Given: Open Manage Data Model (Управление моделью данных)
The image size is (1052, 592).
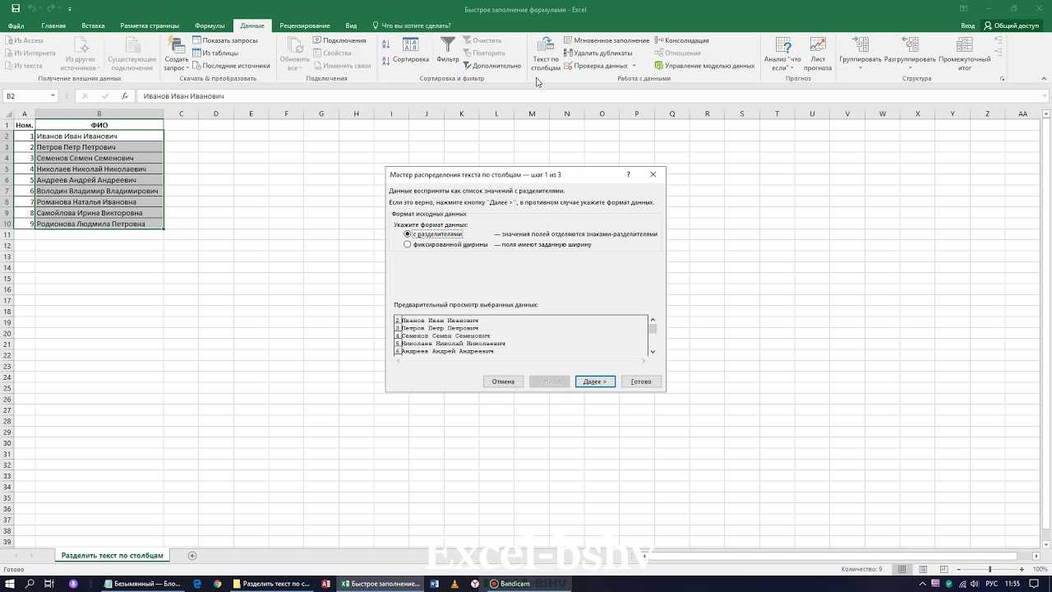Looking at the screenshot, I should (x=704, y=66).
